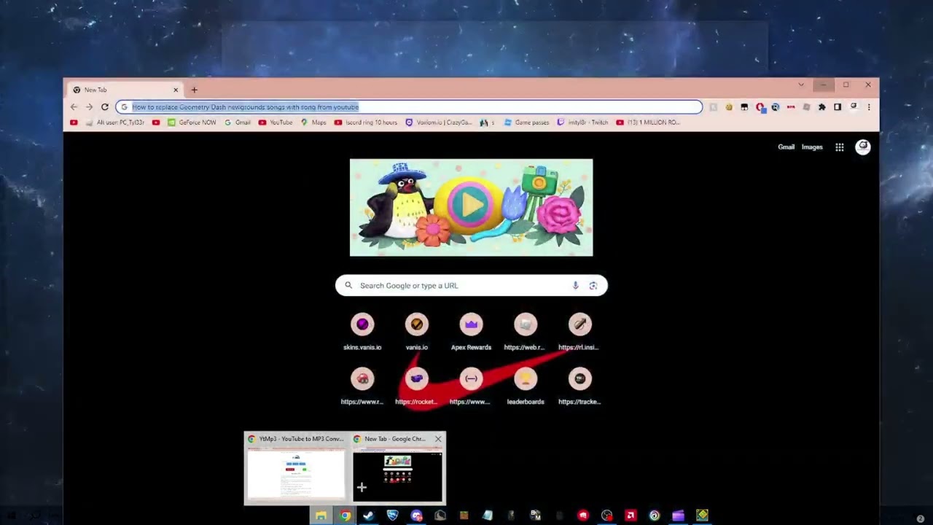933x525 pixels.
Task: Launch Rocket League from taskbar
Action: pos(393,516)
